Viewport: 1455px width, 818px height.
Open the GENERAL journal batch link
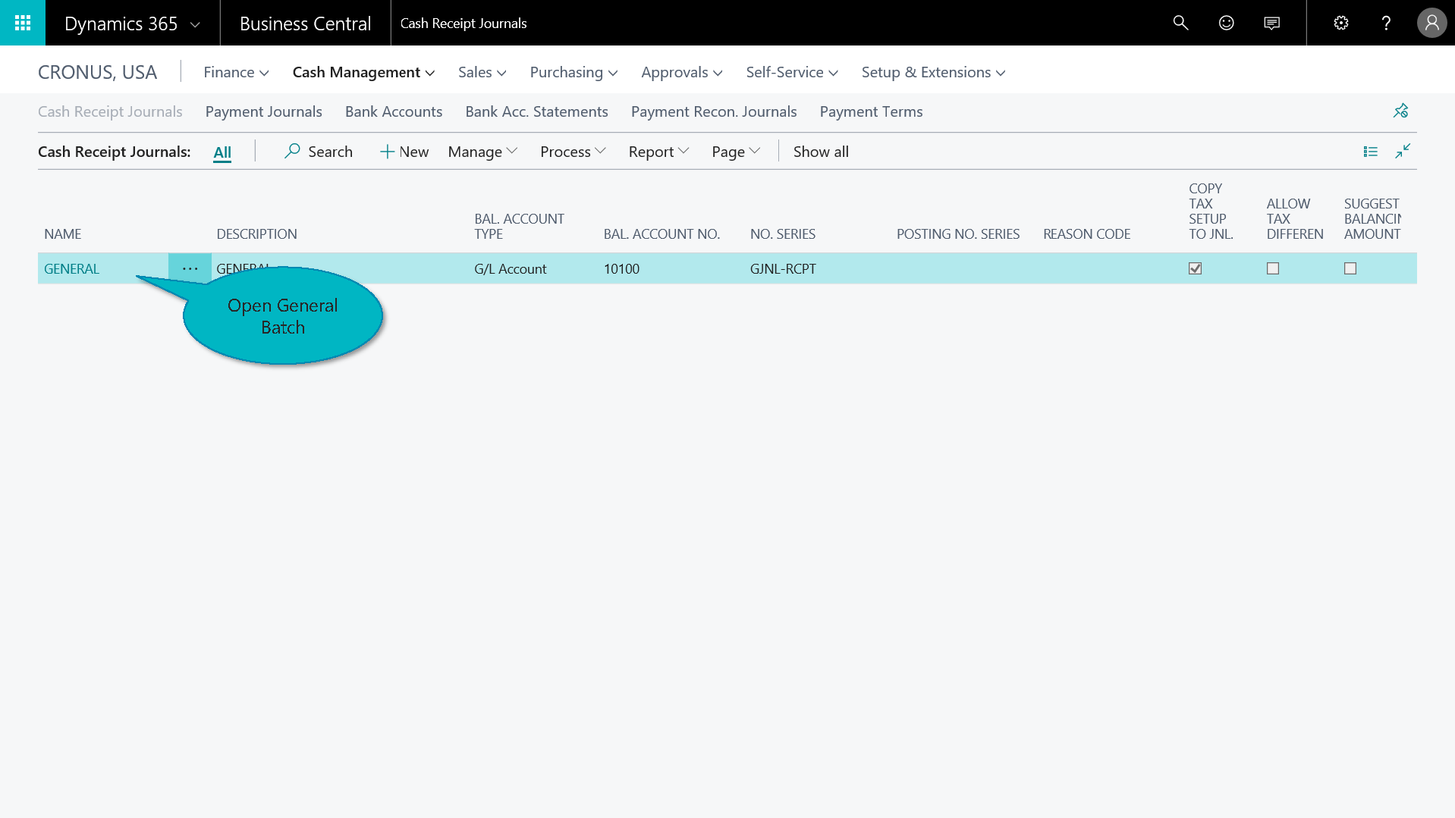[71, 268]
